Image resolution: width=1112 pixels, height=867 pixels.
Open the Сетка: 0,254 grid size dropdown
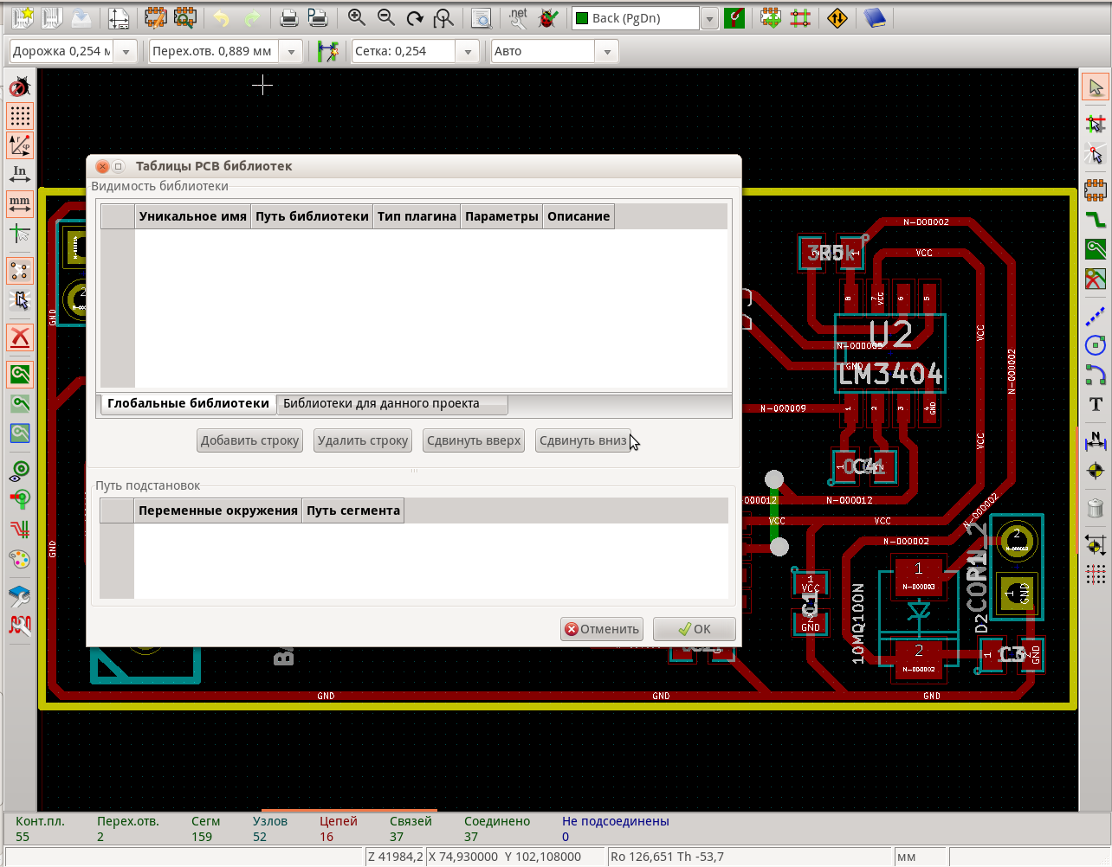[x=468, y=51]
